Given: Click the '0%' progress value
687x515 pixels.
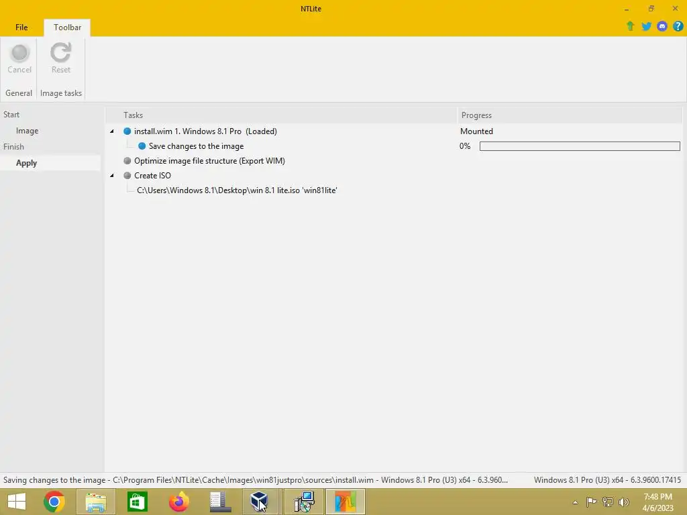Looking at the screenshot, I should point(464,146).
